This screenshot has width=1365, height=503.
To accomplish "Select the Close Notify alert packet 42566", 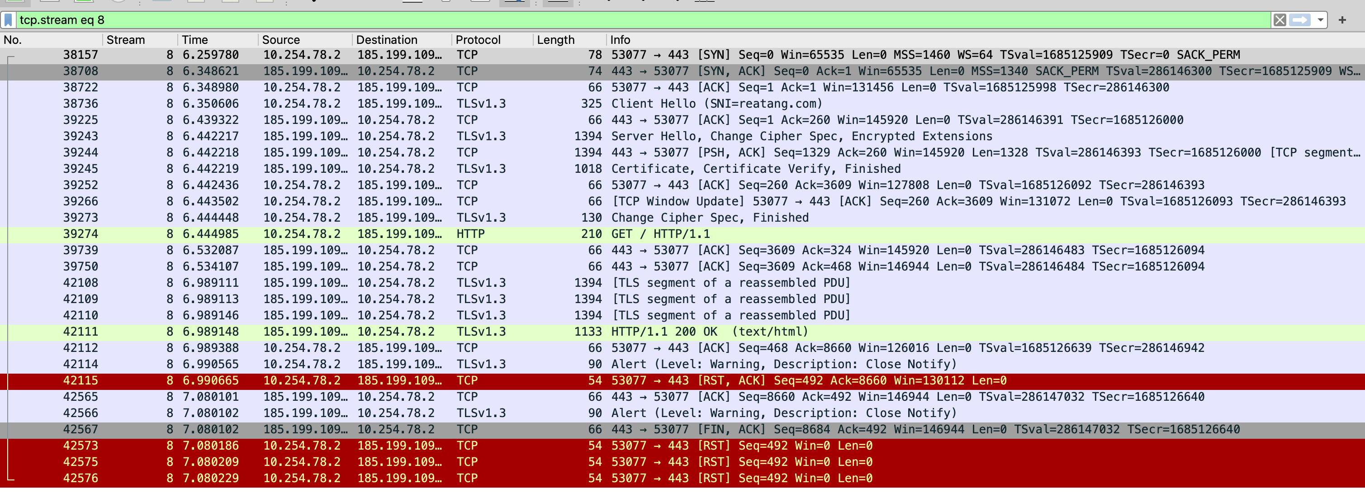I will pyautogui.click(x=682, y=413).
